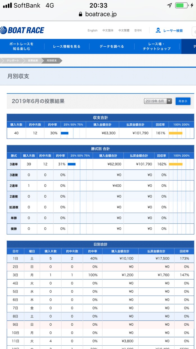This screenshot has width=196, height=349.
Task: Click the 3連単 162% yellow recovery bar
Action: click(x=175, y=164)
